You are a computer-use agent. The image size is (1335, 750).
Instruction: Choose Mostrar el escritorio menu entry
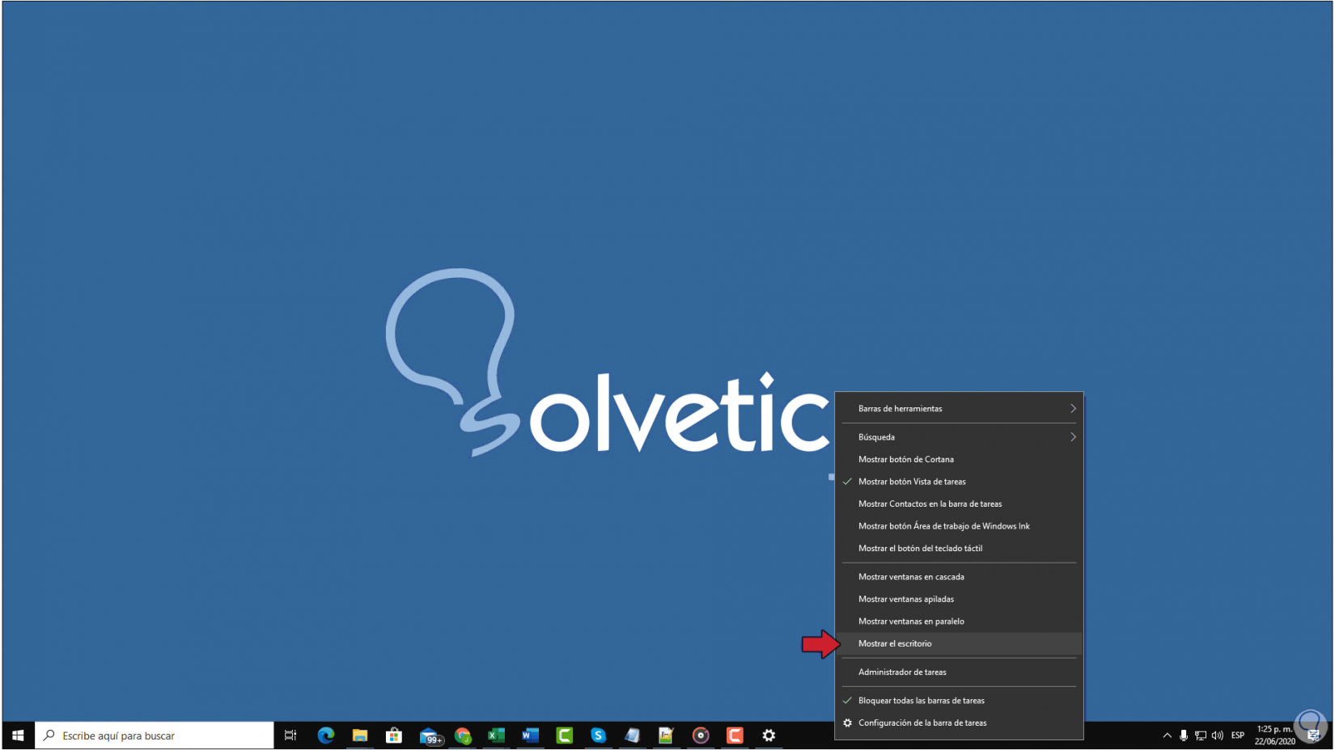(x=959, y=644)
